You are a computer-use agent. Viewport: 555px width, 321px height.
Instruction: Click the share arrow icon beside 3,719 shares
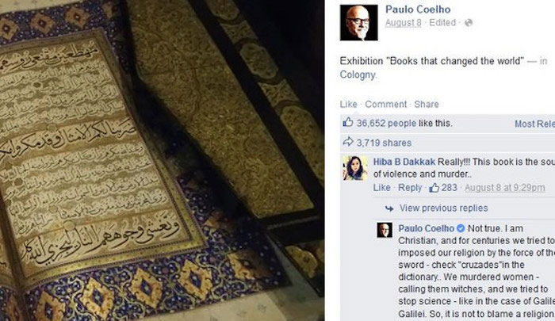(348, 142)
